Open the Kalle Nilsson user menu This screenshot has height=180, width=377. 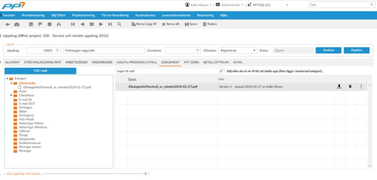(x=198, y=4)
